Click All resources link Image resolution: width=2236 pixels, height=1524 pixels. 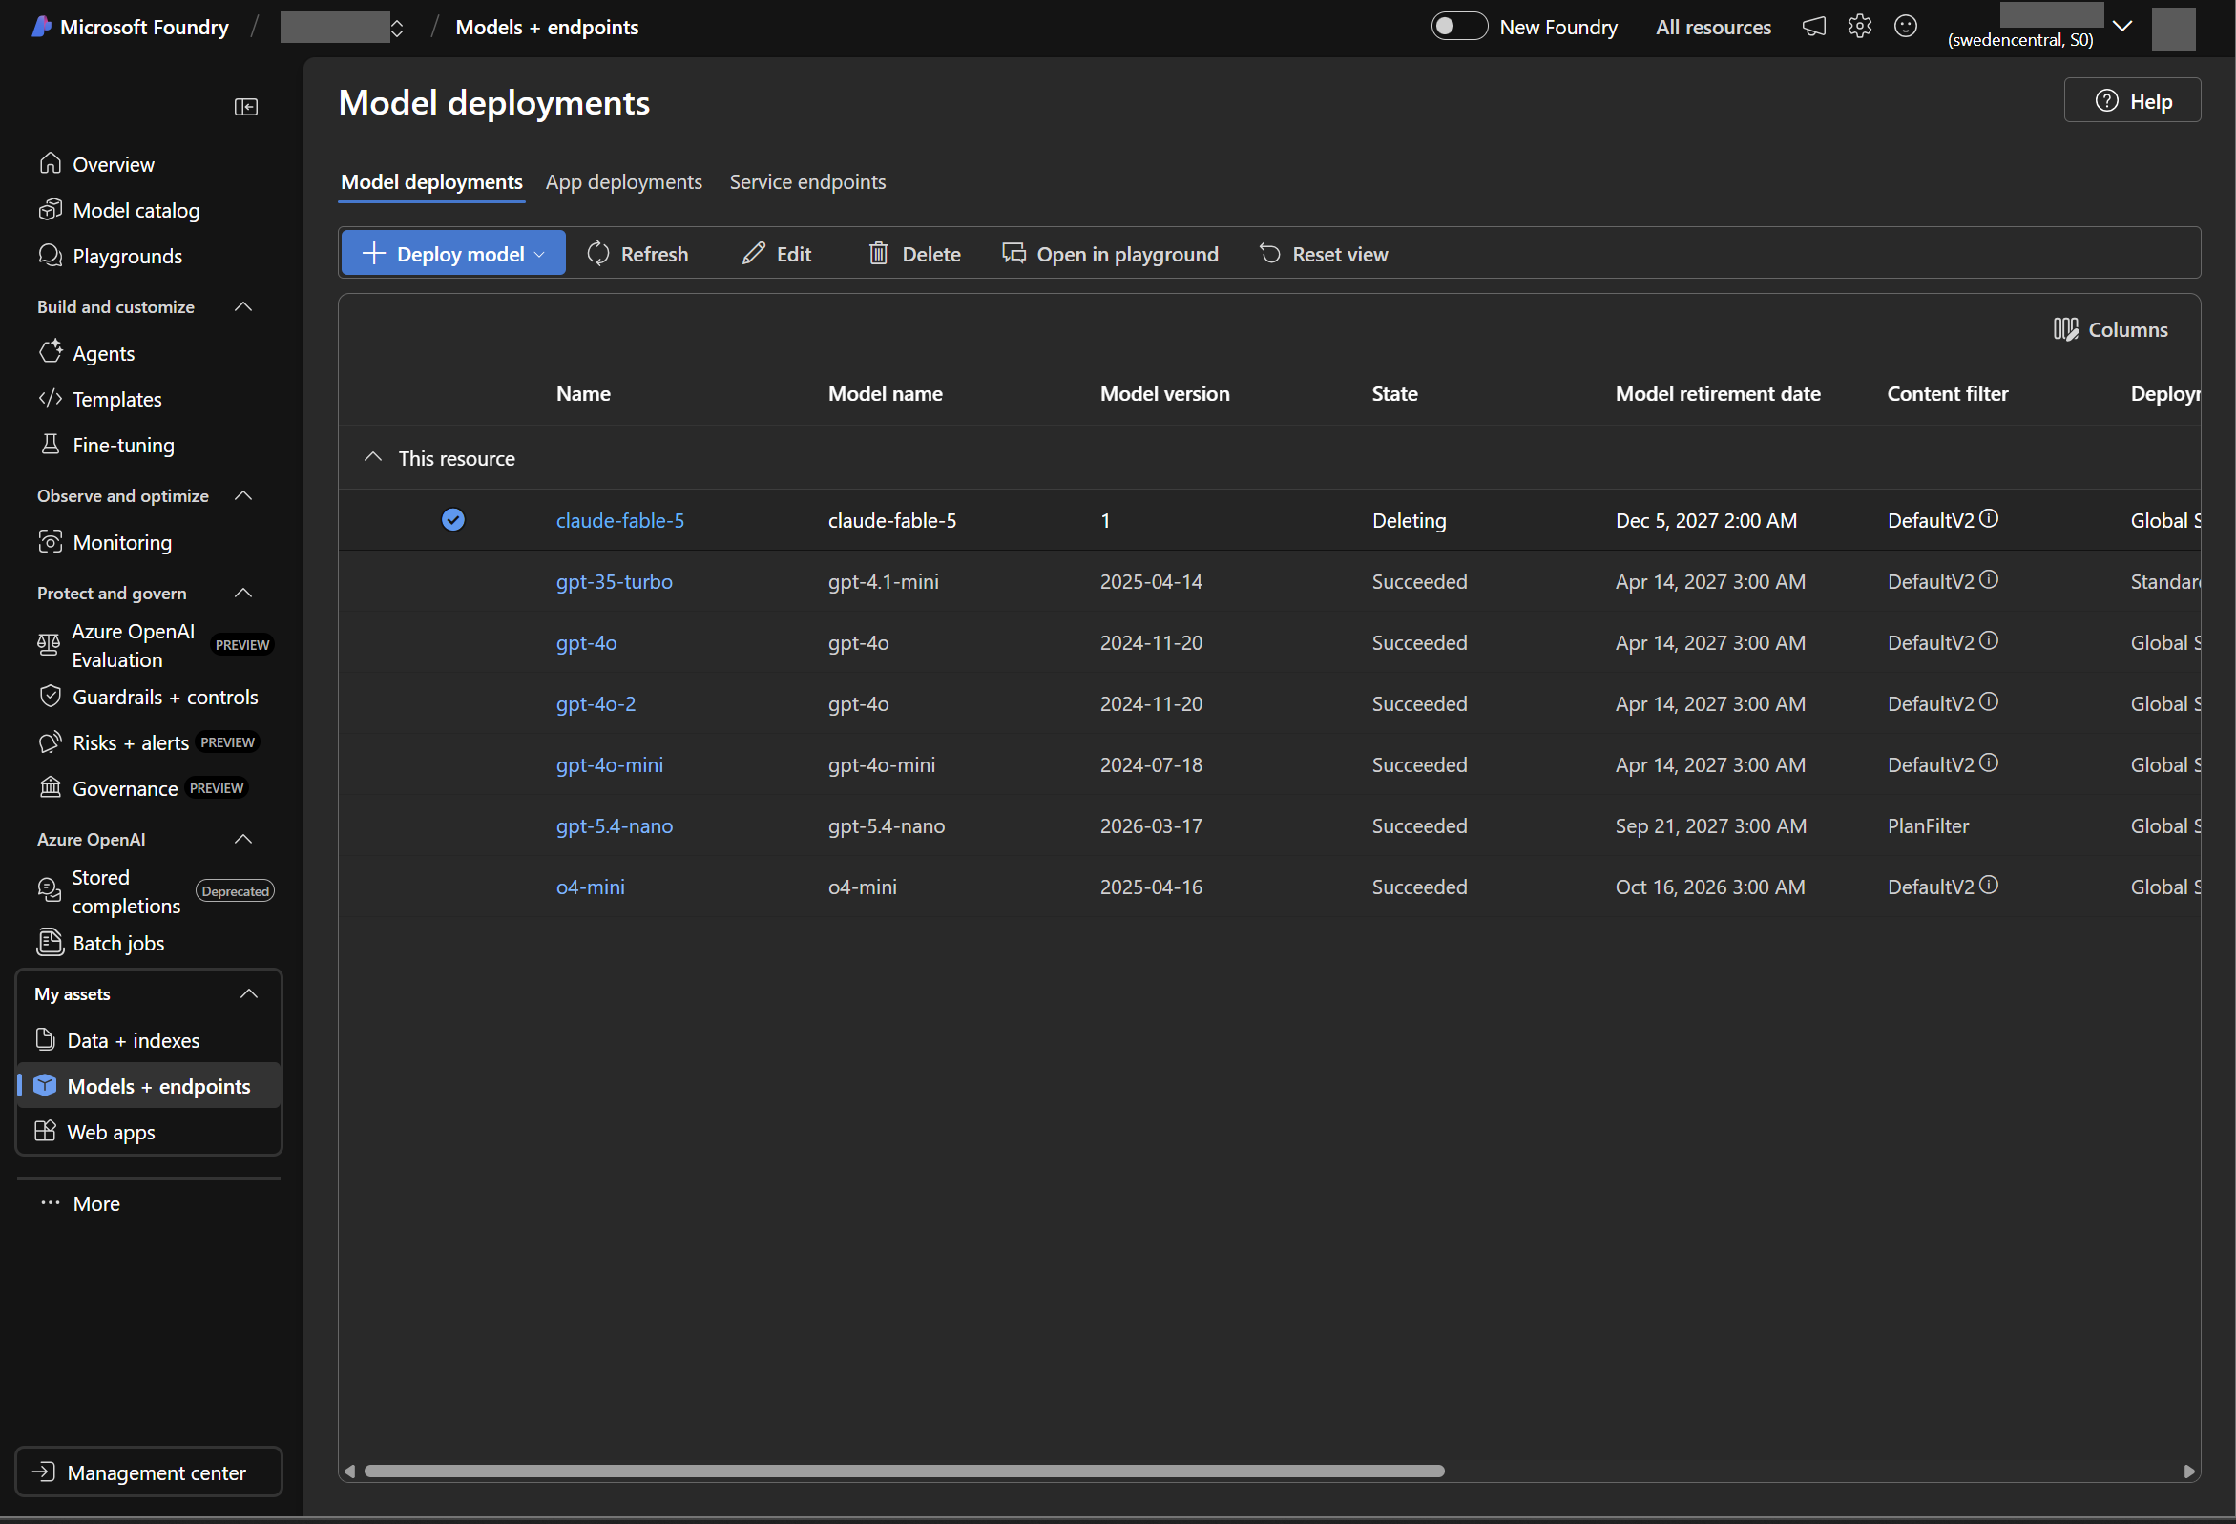[x=1714, y=27]
